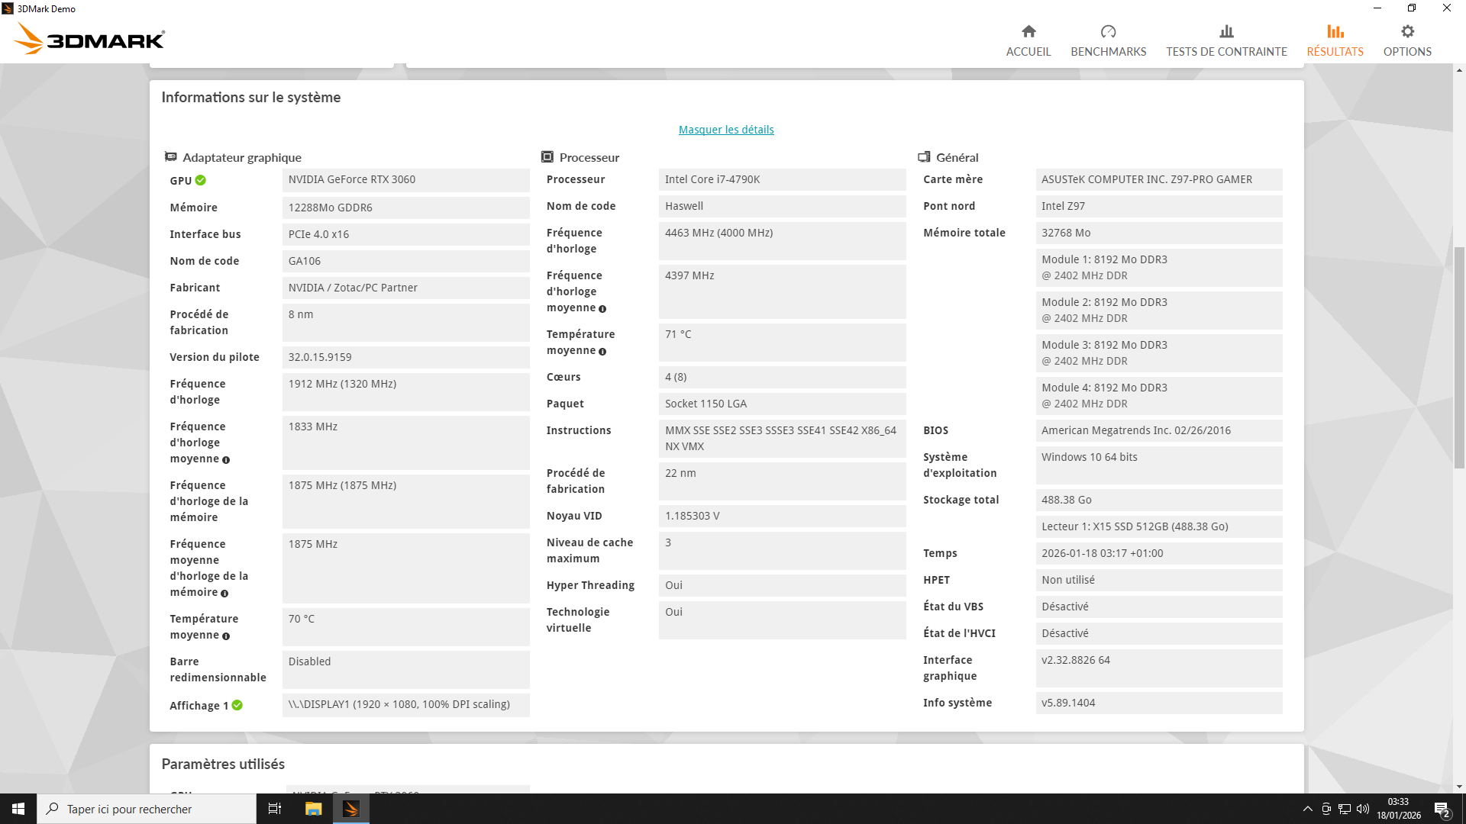Click green check icon beside Affichage 1
Viewport: 1466px width, 824px height.
(237, 706)
